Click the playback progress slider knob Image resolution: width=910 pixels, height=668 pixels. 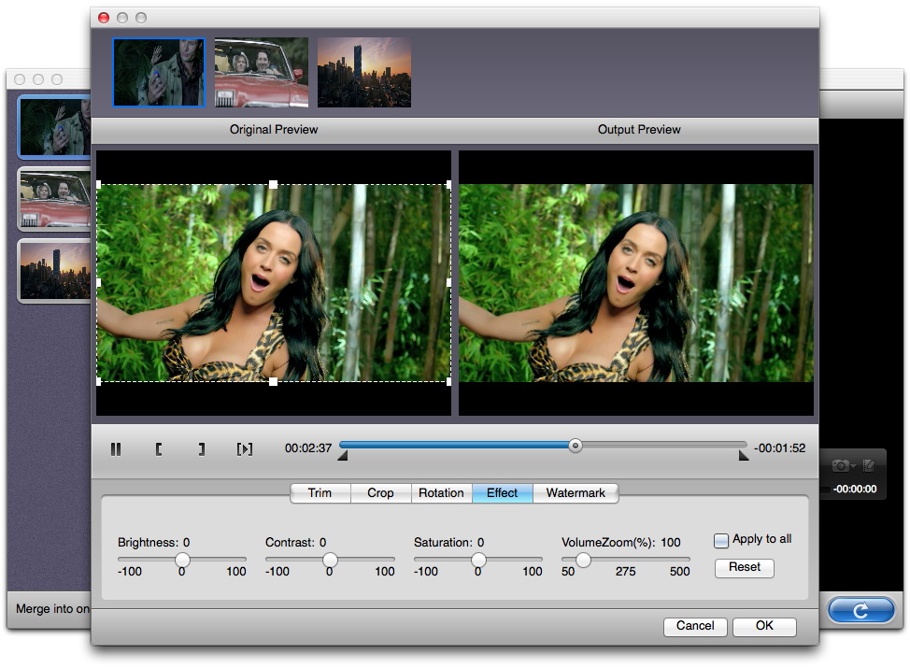pyautogui.click(x=576, y=446)
